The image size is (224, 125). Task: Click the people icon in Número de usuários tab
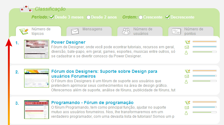point(126,31)
